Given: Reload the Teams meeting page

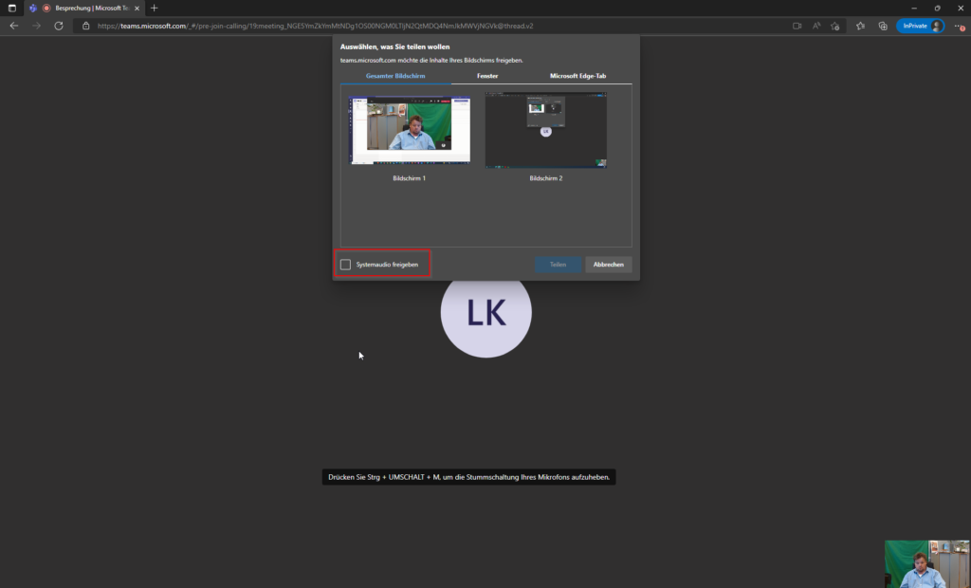Looking at the screenshot, I should click(x=59, y=26).
